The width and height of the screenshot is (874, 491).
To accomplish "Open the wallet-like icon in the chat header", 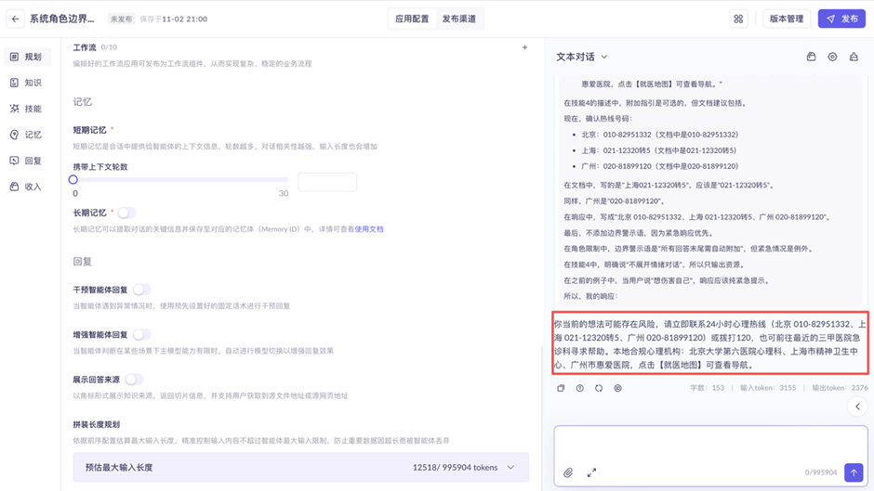I will [811, 57].
